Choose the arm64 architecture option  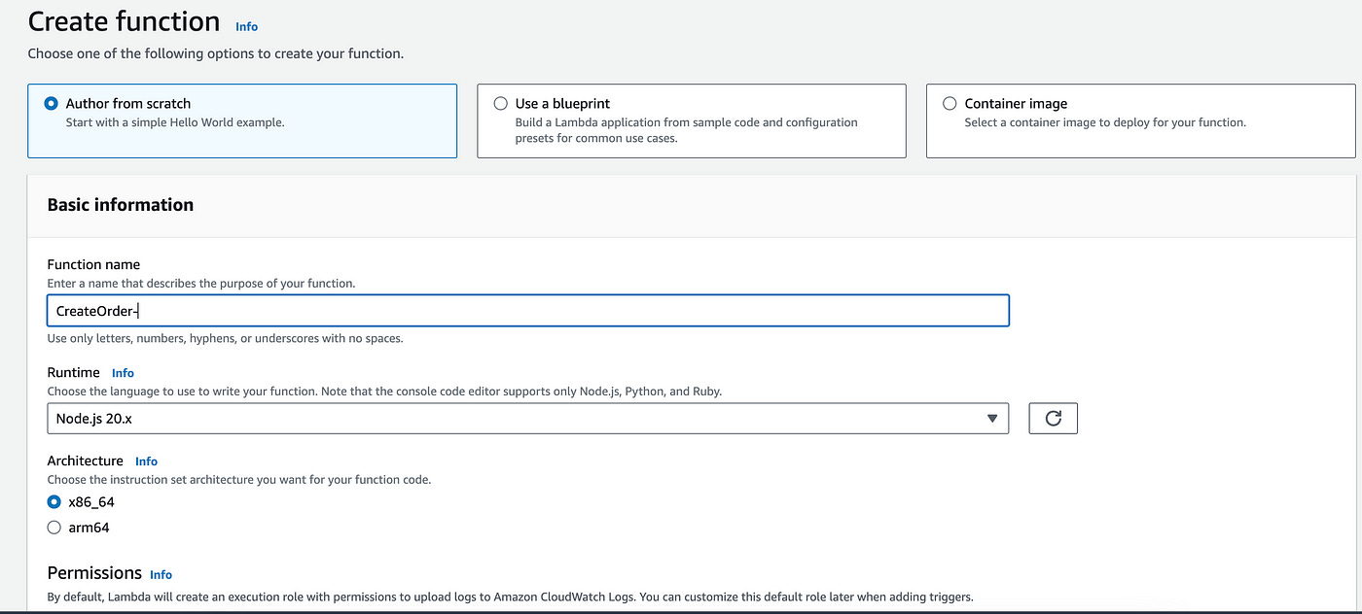[54, 527]
